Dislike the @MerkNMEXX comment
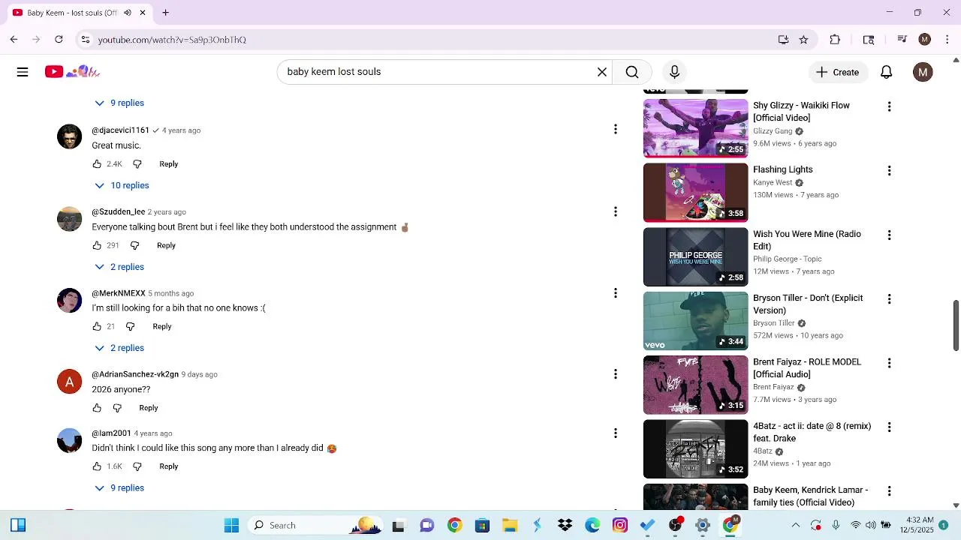This screenshot has height=540, width=961. 130,327
